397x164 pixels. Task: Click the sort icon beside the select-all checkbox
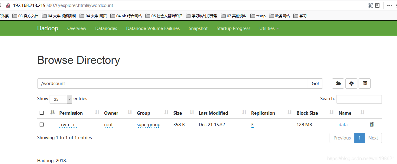pyautogui.click(x=52, y=113)
